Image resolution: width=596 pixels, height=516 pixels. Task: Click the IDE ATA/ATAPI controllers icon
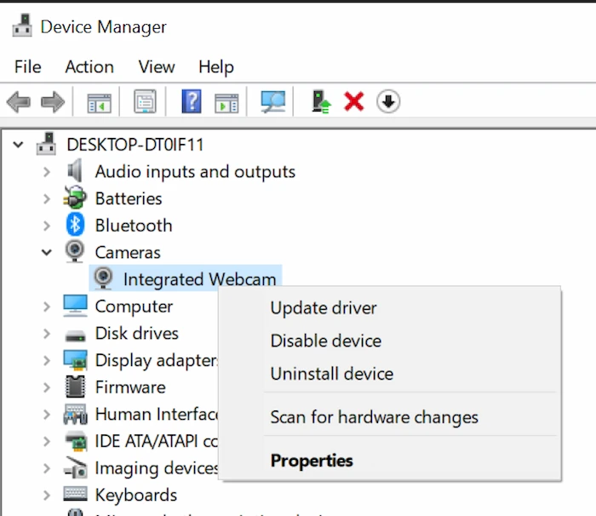(x=76, y=441)
